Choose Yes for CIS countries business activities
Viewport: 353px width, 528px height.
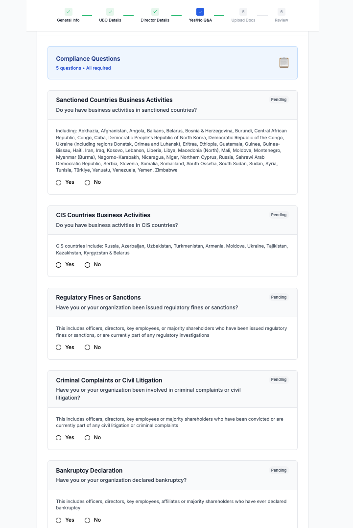58,265
